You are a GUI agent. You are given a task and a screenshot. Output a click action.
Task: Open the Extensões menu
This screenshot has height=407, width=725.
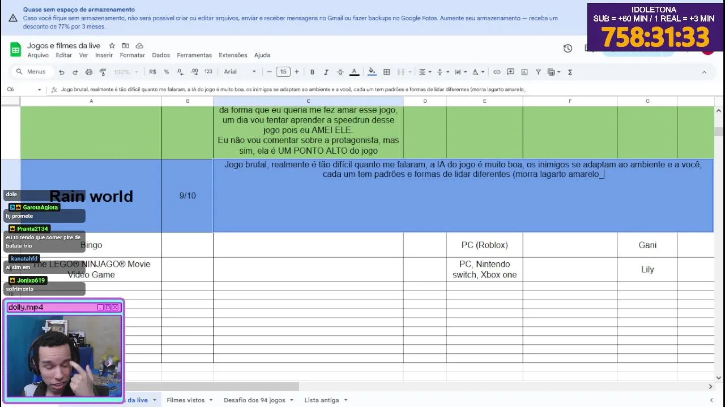(x=233, y=55)
